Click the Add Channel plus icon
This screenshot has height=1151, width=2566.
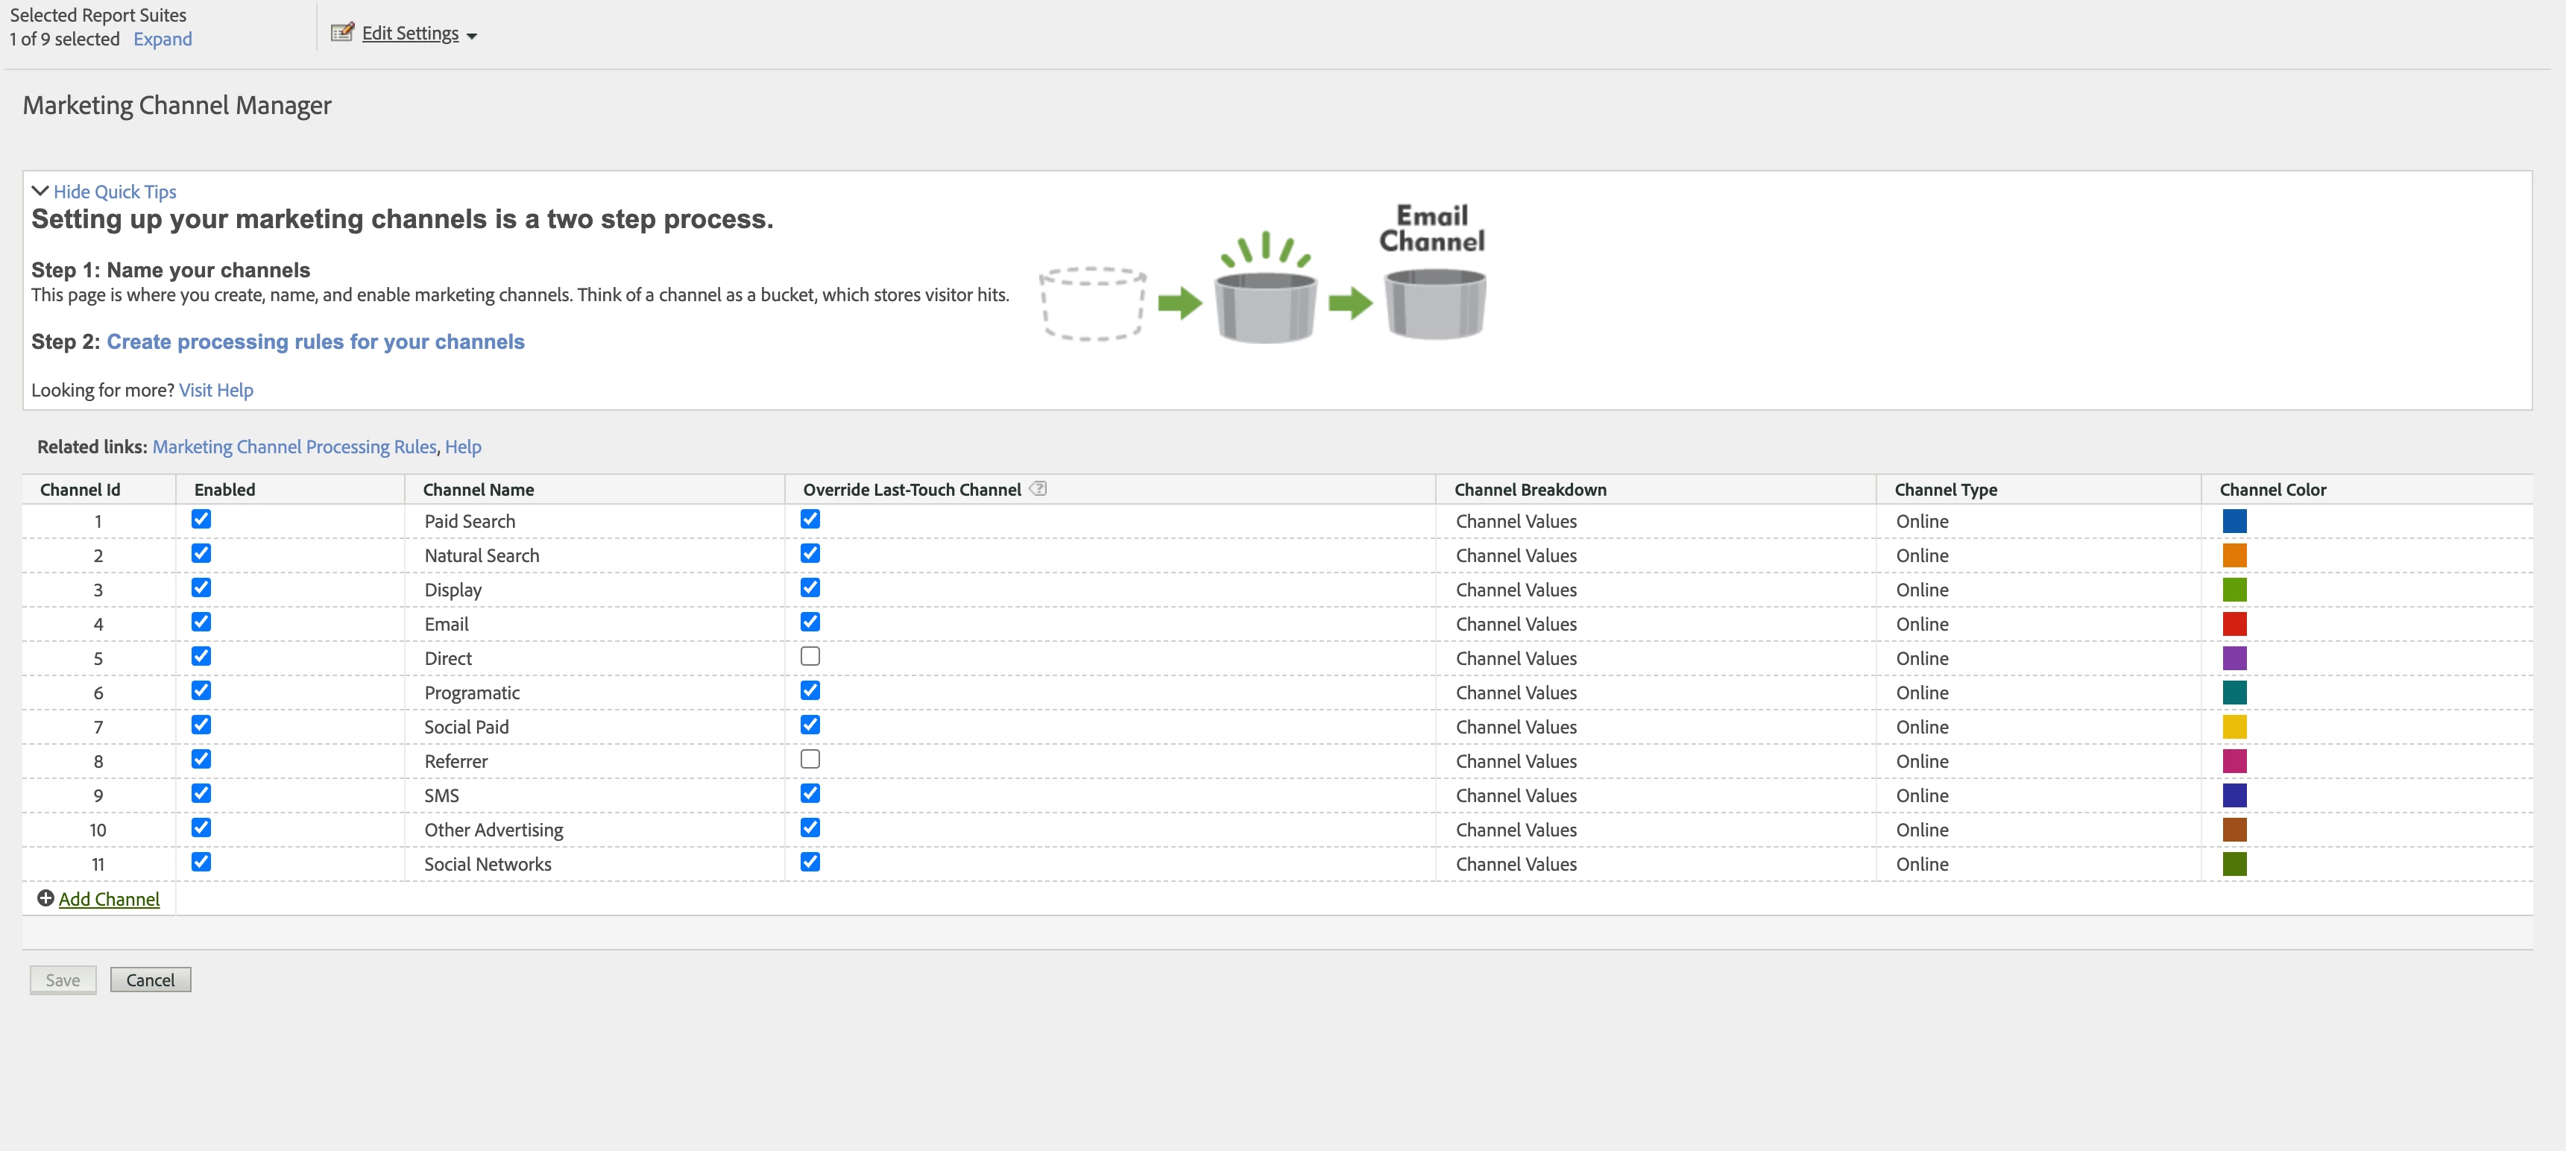(x=45, y=898)
